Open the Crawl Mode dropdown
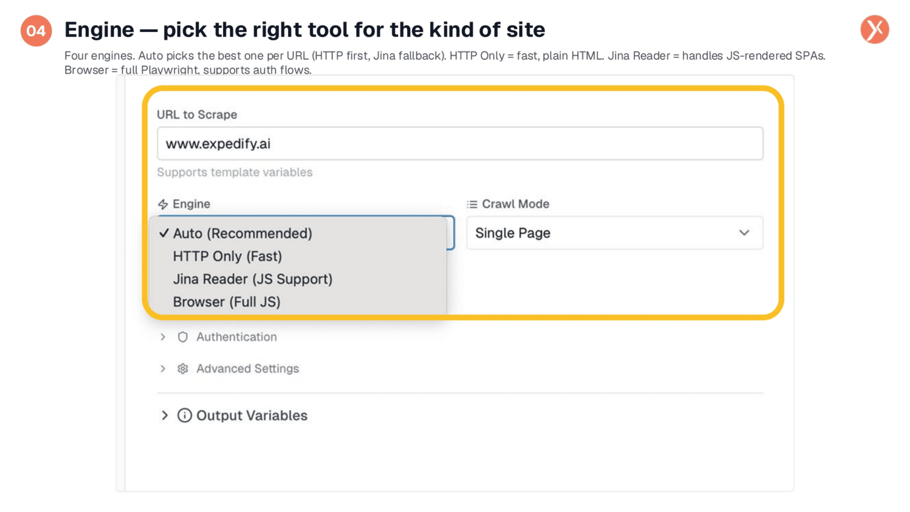 click(x=614, y=233)
